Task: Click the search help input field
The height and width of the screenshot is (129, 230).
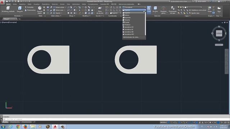Action: click(x=181, y=1)
